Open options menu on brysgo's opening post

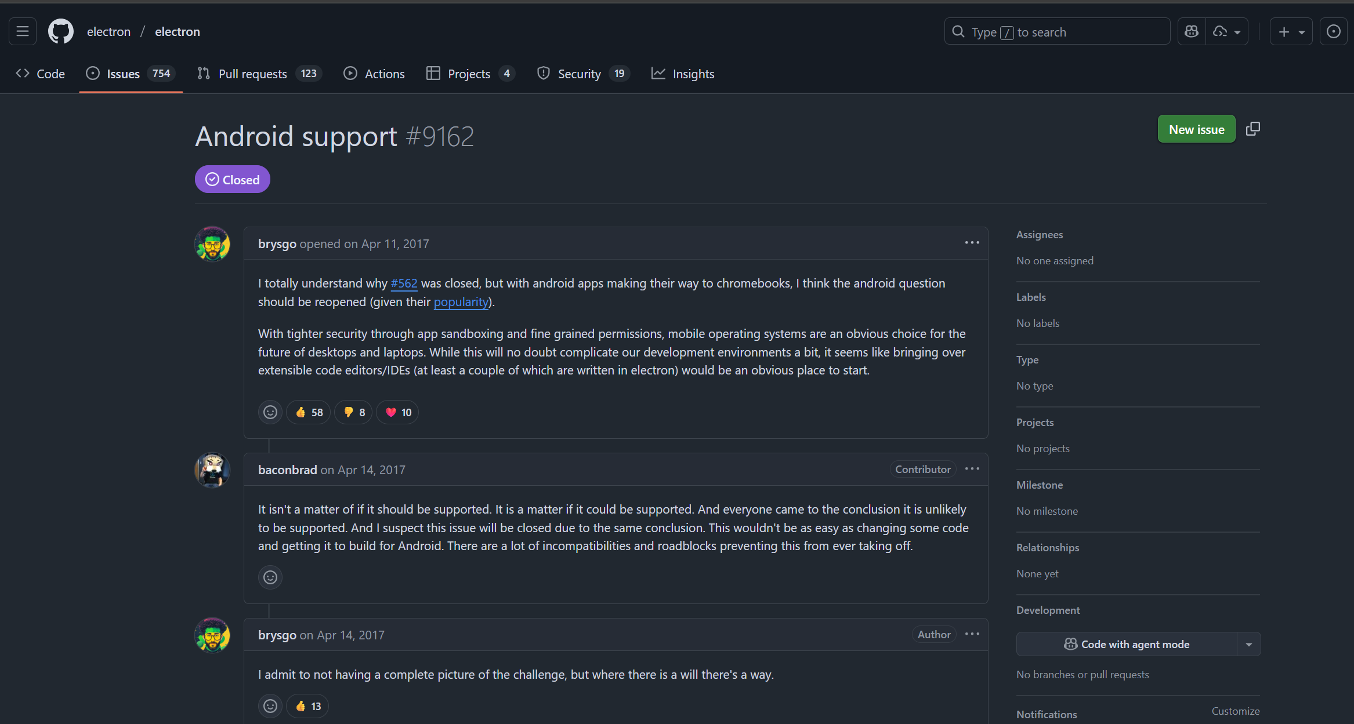(x=972, y=243)
